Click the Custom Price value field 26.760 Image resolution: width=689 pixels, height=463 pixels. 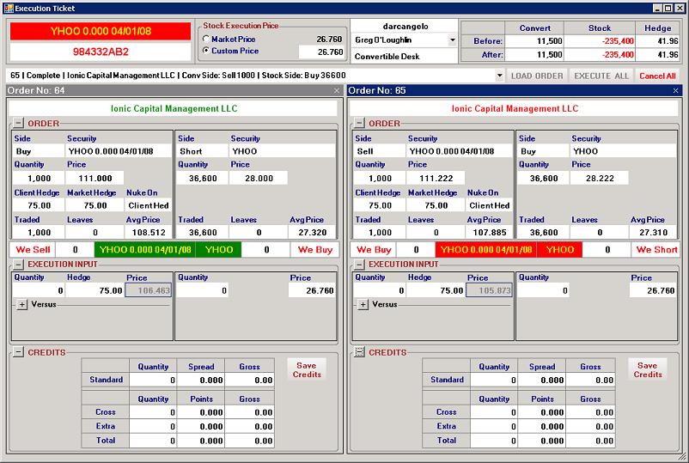click(x=321, y=52)
